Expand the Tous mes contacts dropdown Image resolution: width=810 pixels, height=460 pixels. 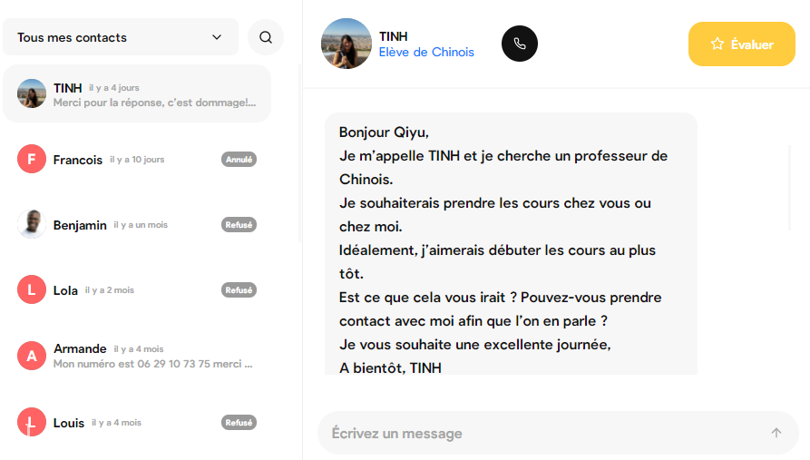tap(121, 37)
